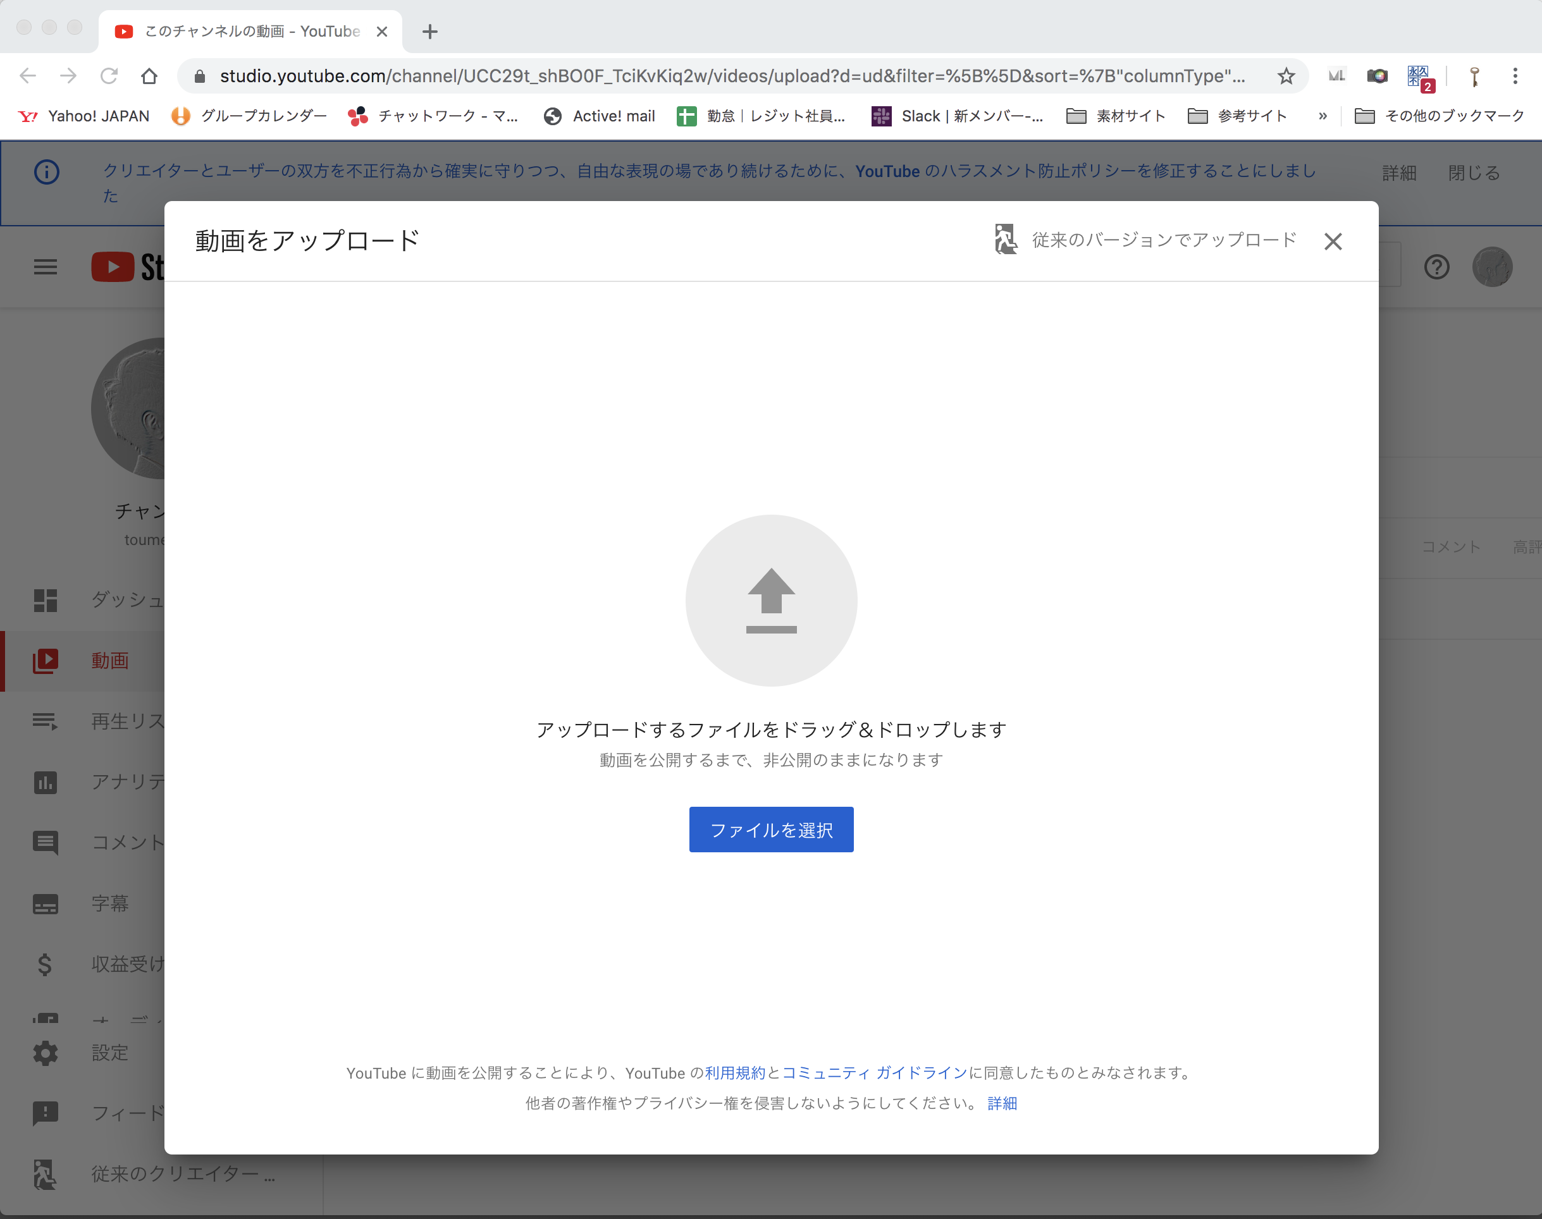The height and width of the screenshot is (1219, 1542).
Task: Open the 素材サイト bookmark folder
Action: [1116, 116]
